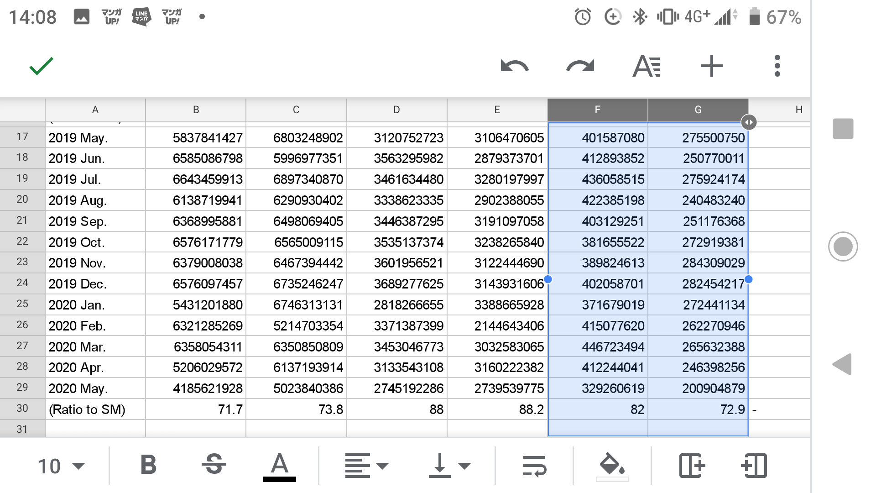Toggle bold formatting
This screenshot has height=493, width=876.
148,465
